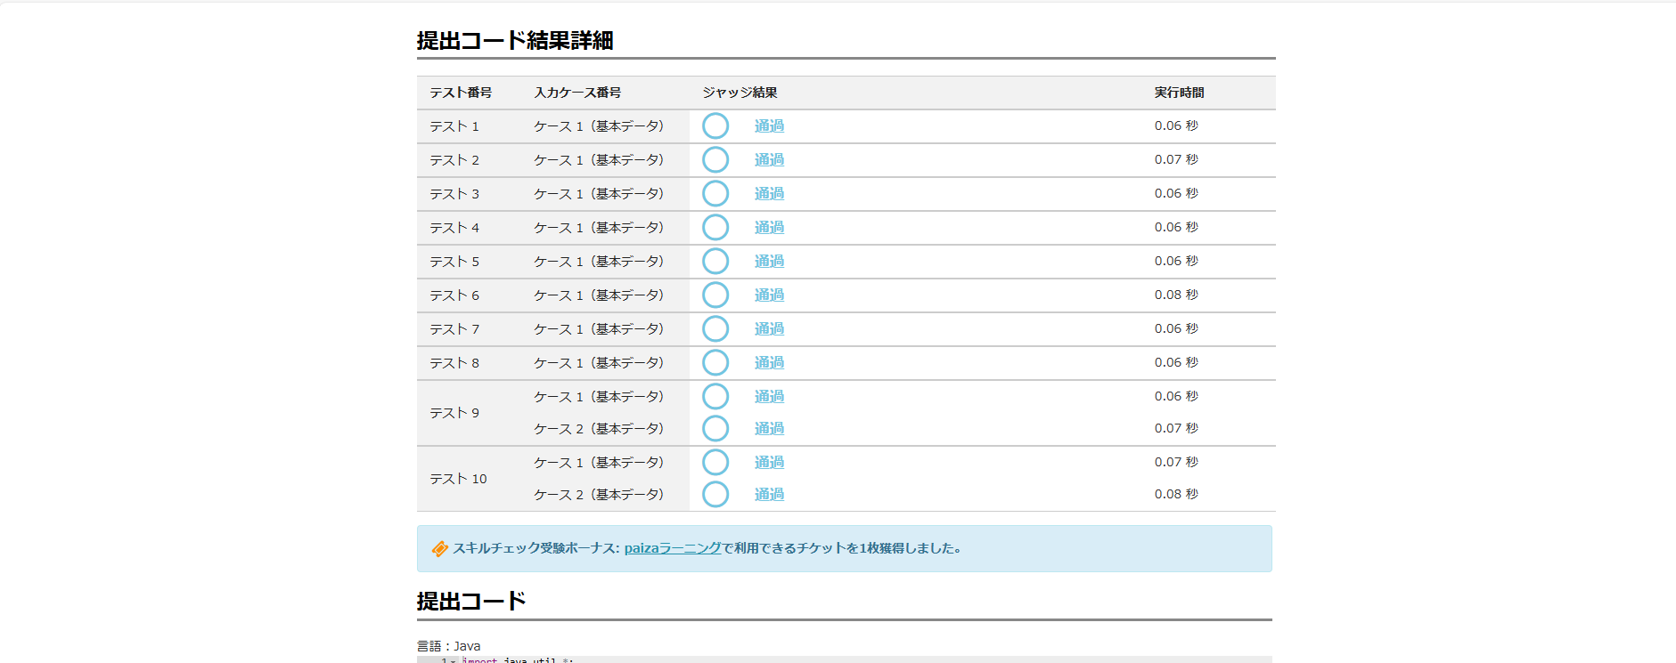The height and width of the screenshot is (663, 1676).
Task: Click the テスト 10 row label
Action: click(458, 479)
